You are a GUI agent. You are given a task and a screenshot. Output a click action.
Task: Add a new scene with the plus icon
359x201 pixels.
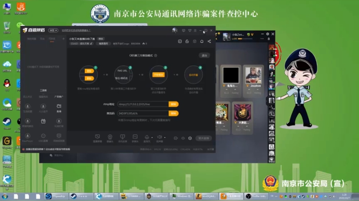[63, 39]
